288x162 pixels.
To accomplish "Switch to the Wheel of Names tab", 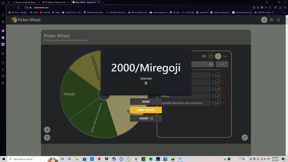I will coord(56,2).
